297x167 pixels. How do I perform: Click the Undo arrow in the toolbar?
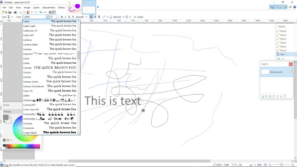point(40,12)
